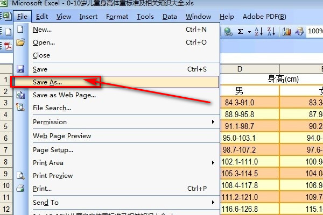Click the File Search magnifier icon
323x215 pixels.
point(20,107)
